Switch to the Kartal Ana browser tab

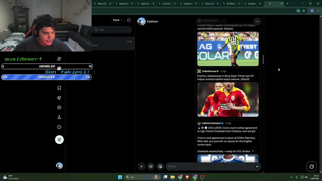[124, 4]
